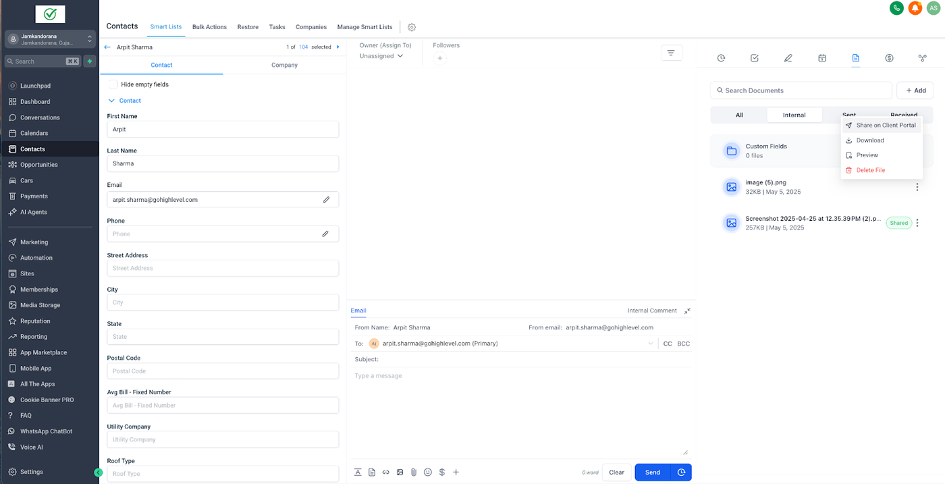Collapse the email composer with shrink icon
Image resolution: width=945 pixels, height=484 pixels.
tap(687, 311)
